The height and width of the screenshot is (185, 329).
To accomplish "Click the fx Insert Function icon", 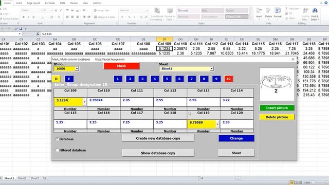I will (38, 34).
